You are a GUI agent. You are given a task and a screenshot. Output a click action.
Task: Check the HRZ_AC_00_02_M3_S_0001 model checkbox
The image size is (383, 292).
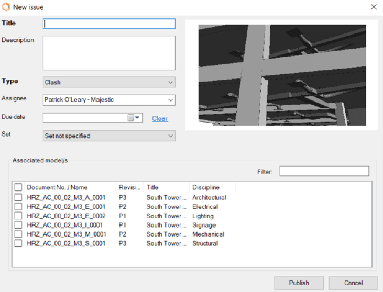18,243
